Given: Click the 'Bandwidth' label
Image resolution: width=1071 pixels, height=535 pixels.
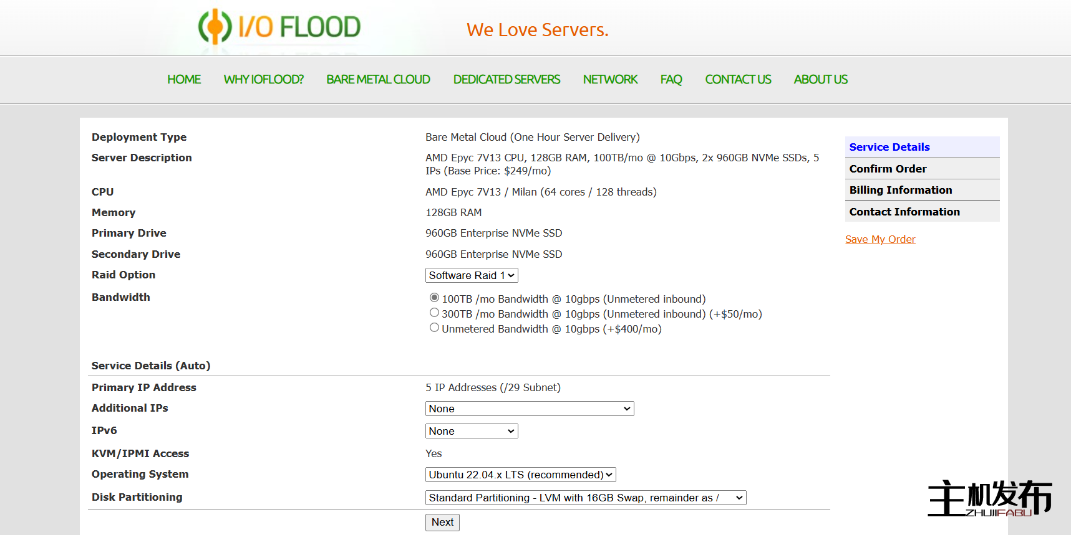Looking at the screenshot, I should click(x=121, y=297).
